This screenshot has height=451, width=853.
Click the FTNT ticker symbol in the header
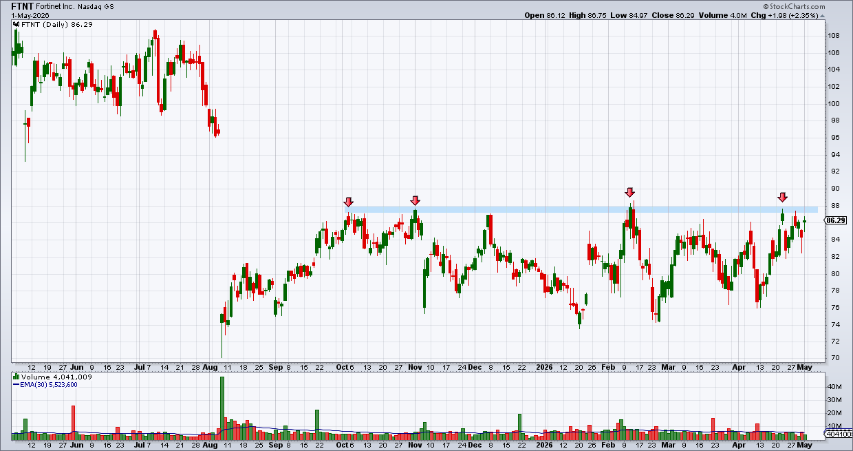pos(22,6)
